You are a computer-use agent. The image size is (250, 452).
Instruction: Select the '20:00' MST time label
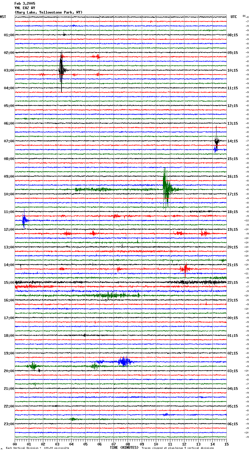[x=9, y=371]
